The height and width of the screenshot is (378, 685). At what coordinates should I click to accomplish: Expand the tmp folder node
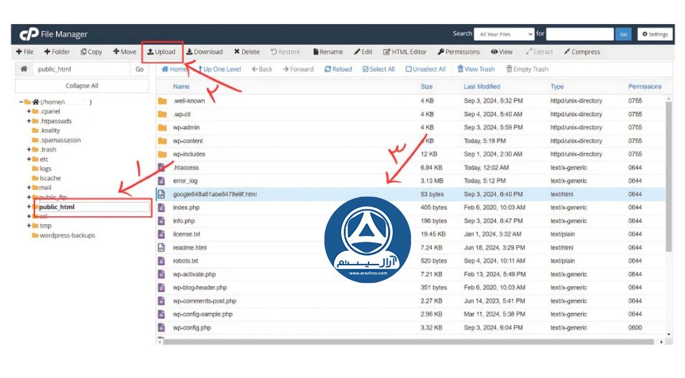tap(29, 225)
